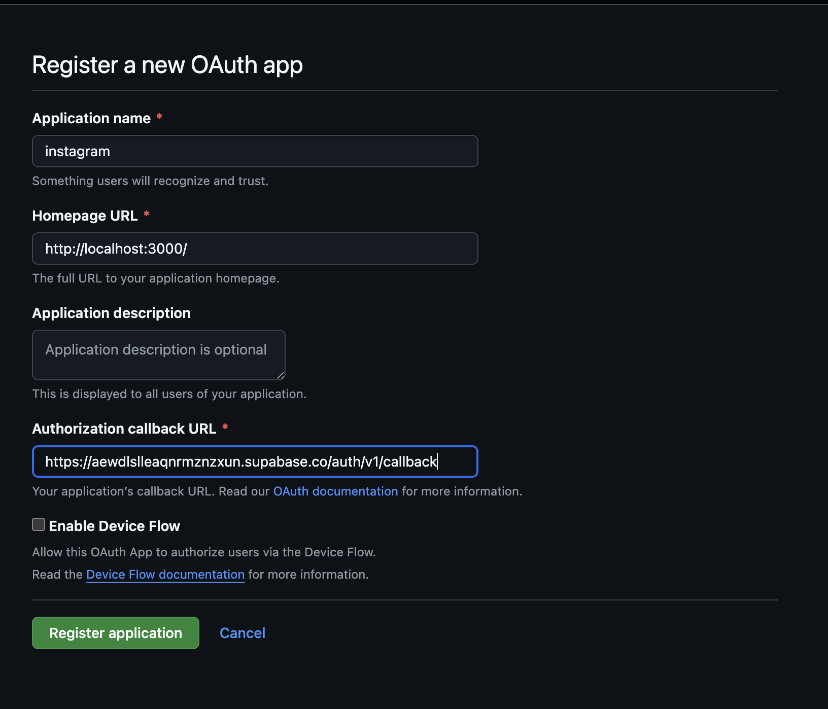The image size is (828, 709).
Task: Select the Application name input containing instagram
Action: coord(255,151)
